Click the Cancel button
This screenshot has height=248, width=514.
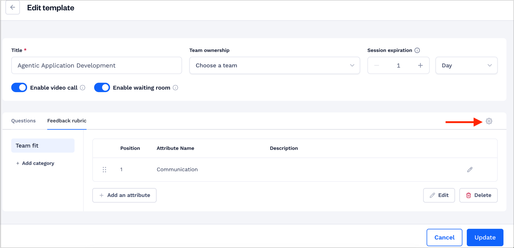point(444,237)
